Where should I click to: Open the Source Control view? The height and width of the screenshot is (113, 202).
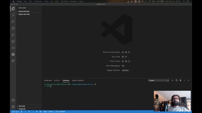click(x=13, y=22)
